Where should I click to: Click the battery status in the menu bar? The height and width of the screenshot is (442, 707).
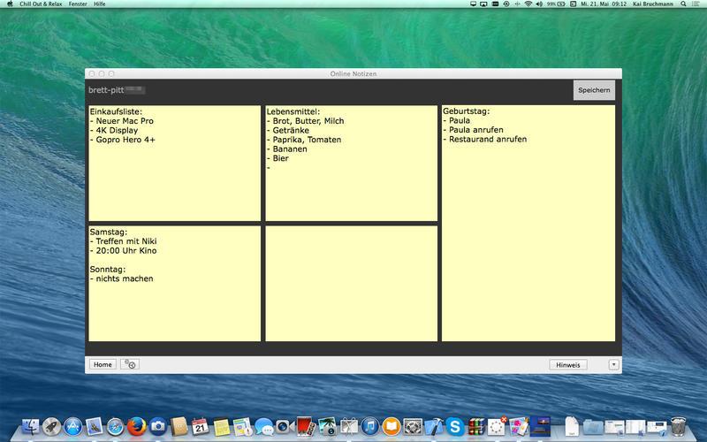coord(556,4)
